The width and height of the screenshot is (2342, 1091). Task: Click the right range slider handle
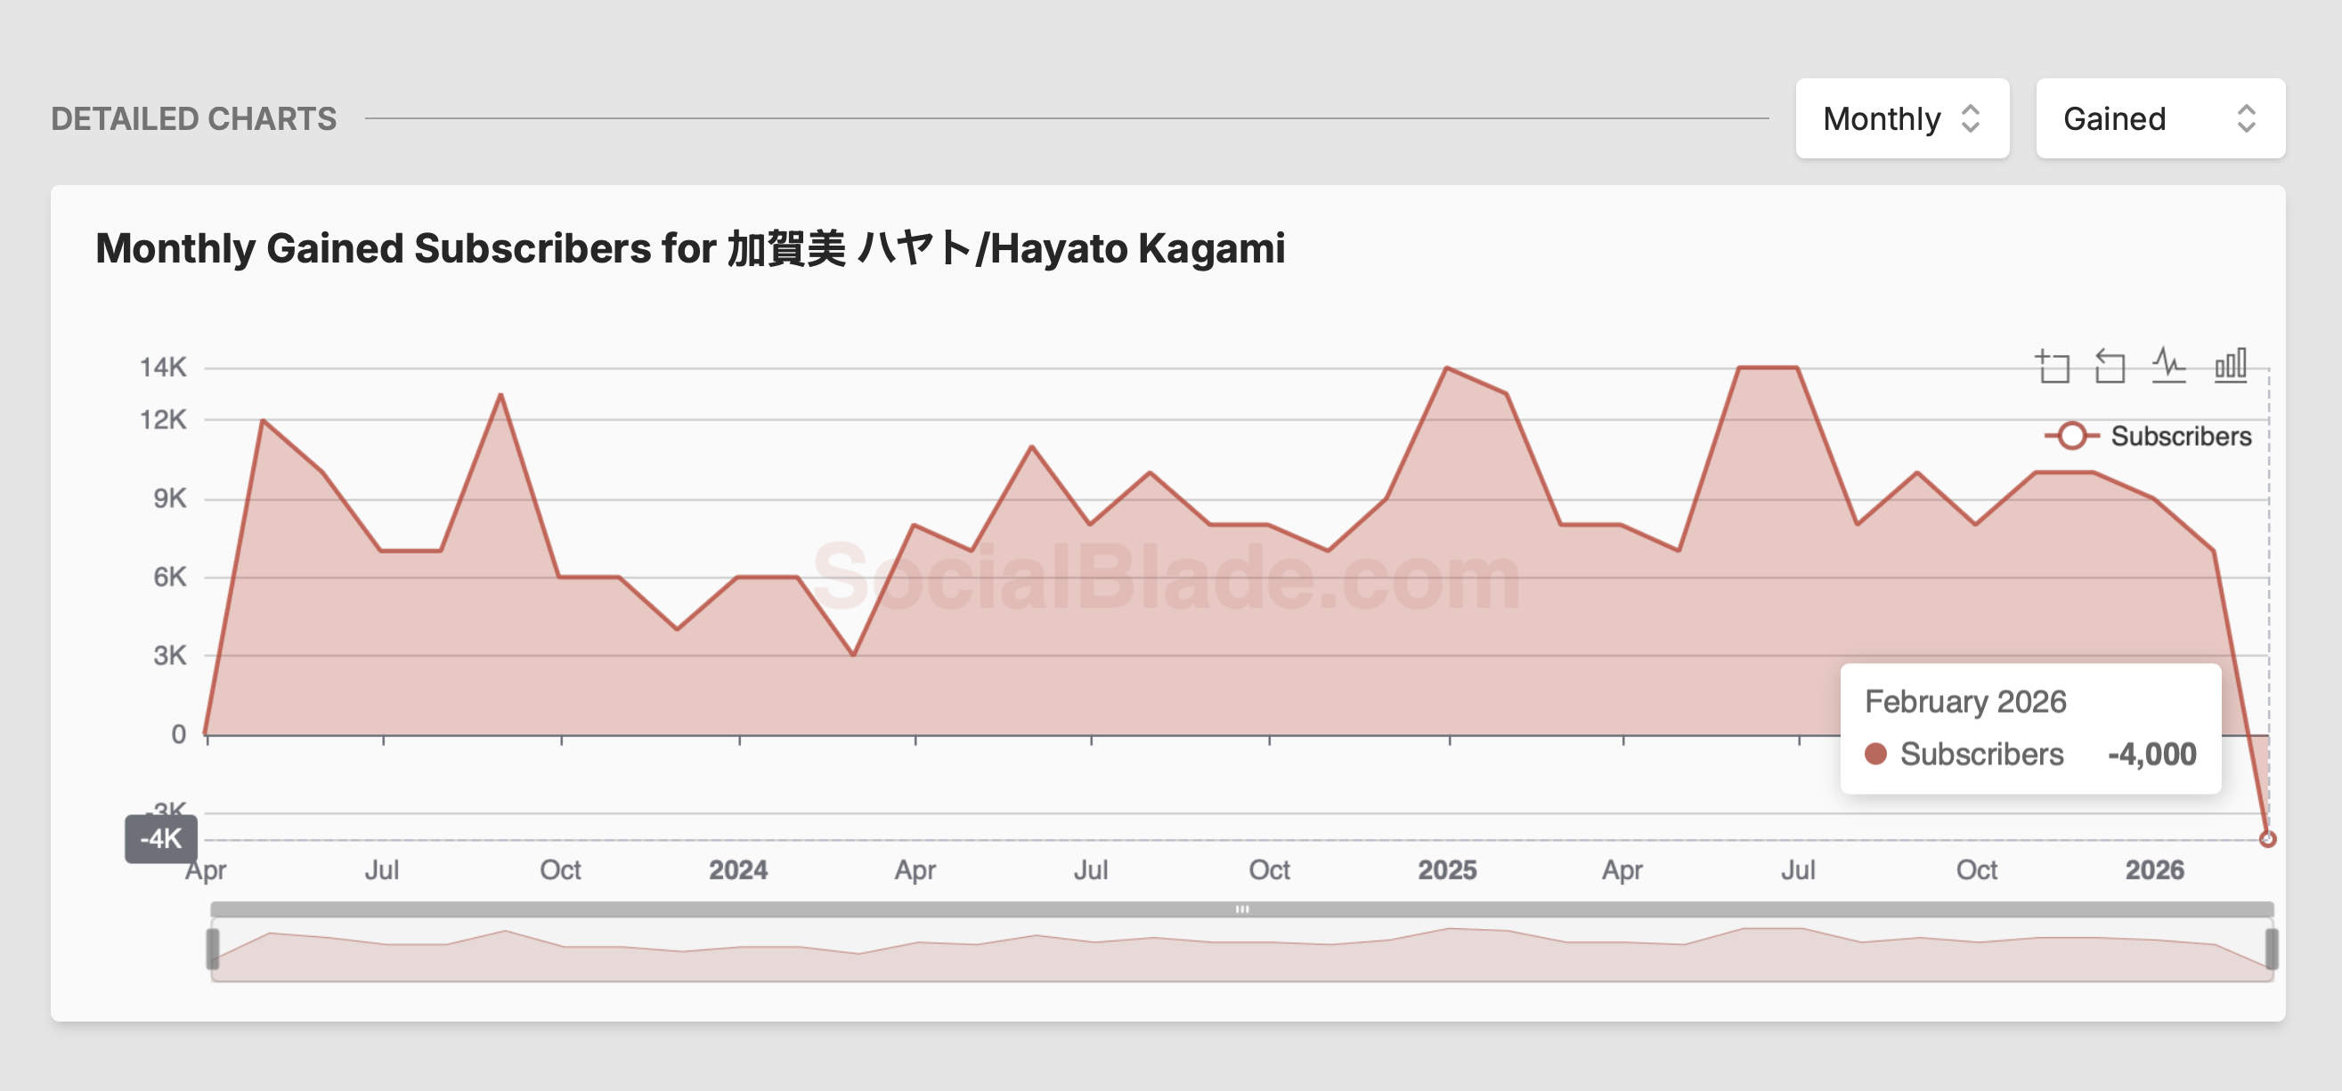[2270, 949]
